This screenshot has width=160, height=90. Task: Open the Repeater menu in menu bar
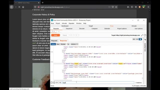[x=71, y=23]
